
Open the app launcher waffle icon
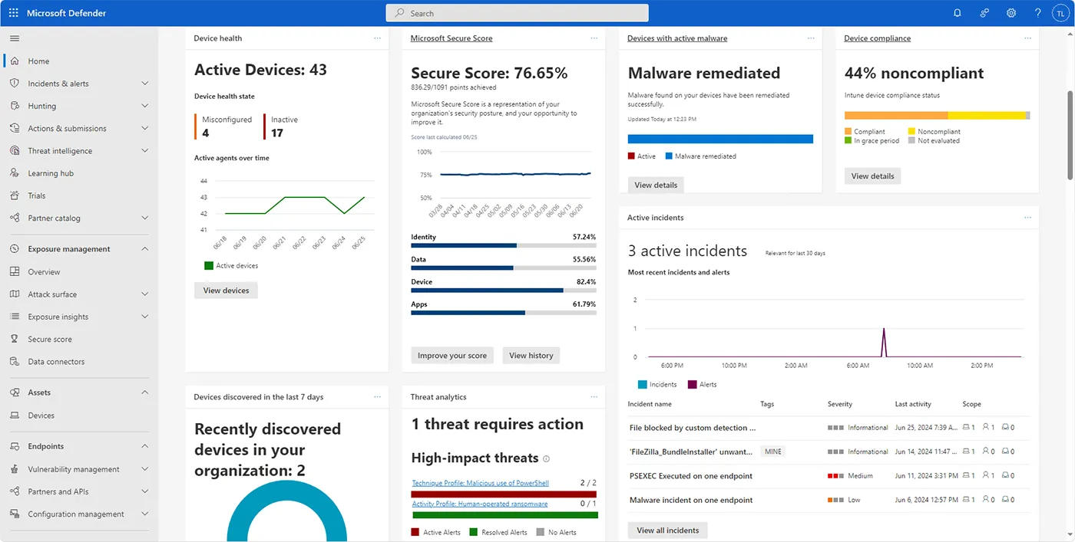pos(14,13)
